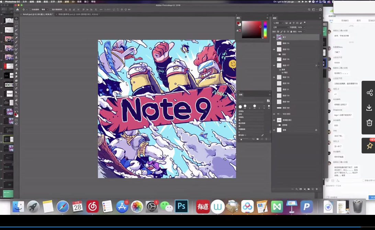375x230 pixels.
Task: Click trash icon in chat window sidebar
Action: pos(370,123)
